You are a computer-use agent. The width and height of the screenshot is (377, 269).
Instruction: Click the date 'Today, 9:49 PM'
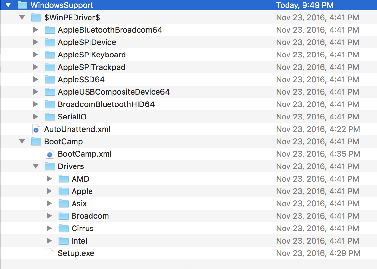305,5
